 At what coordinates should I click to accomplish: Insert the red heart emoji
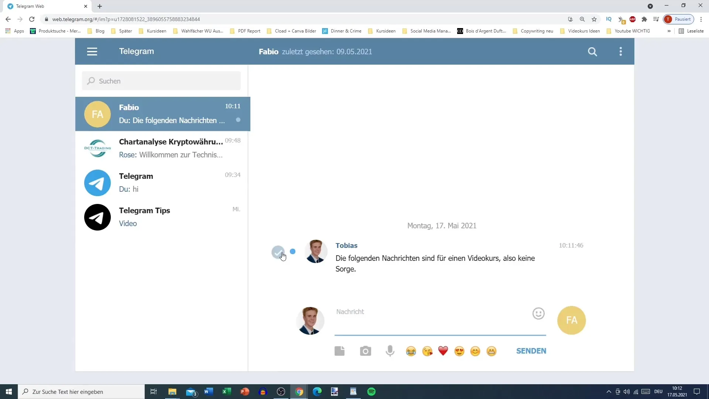click(x=443, y=351)
